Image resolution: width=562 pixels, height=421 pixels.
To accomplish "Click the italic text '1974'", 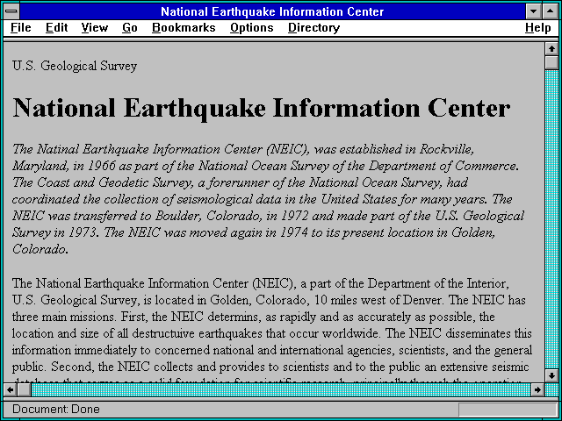I will (x=293, y=232).
